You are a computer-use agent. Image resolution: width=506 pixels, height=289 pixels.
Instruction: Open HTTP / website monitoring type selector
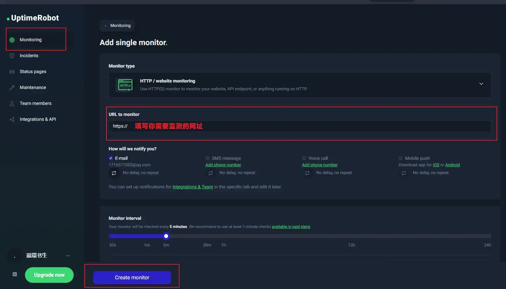300,85
